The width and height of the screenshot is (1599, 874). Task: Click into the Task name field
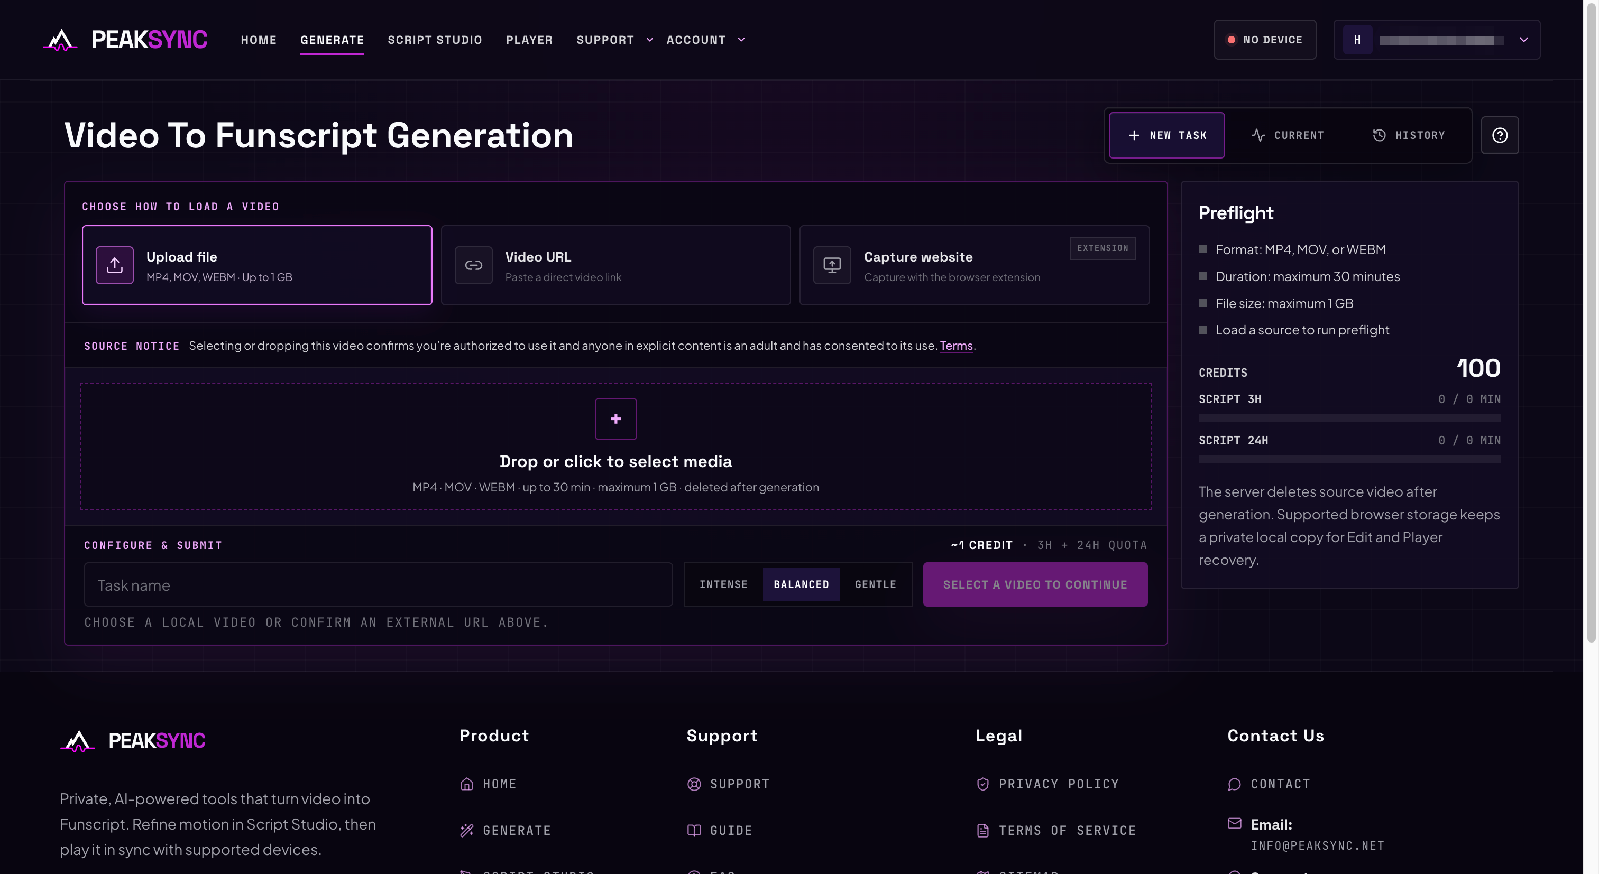click(x=378, y=584)
